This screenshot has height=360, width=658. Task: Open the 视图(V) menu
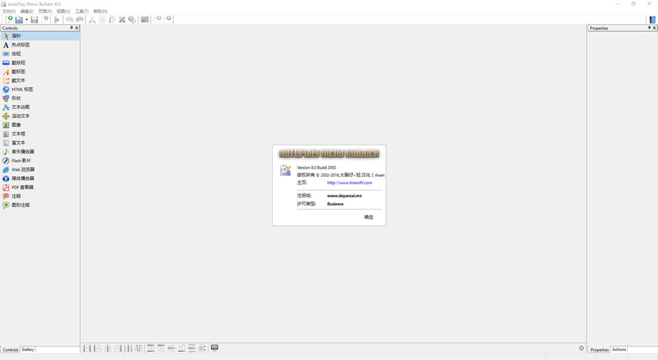point(63,12)
